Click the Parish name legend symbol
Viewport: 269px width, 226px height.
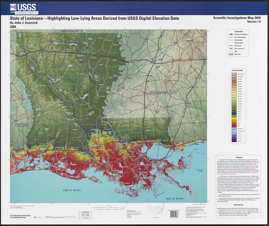231,46
